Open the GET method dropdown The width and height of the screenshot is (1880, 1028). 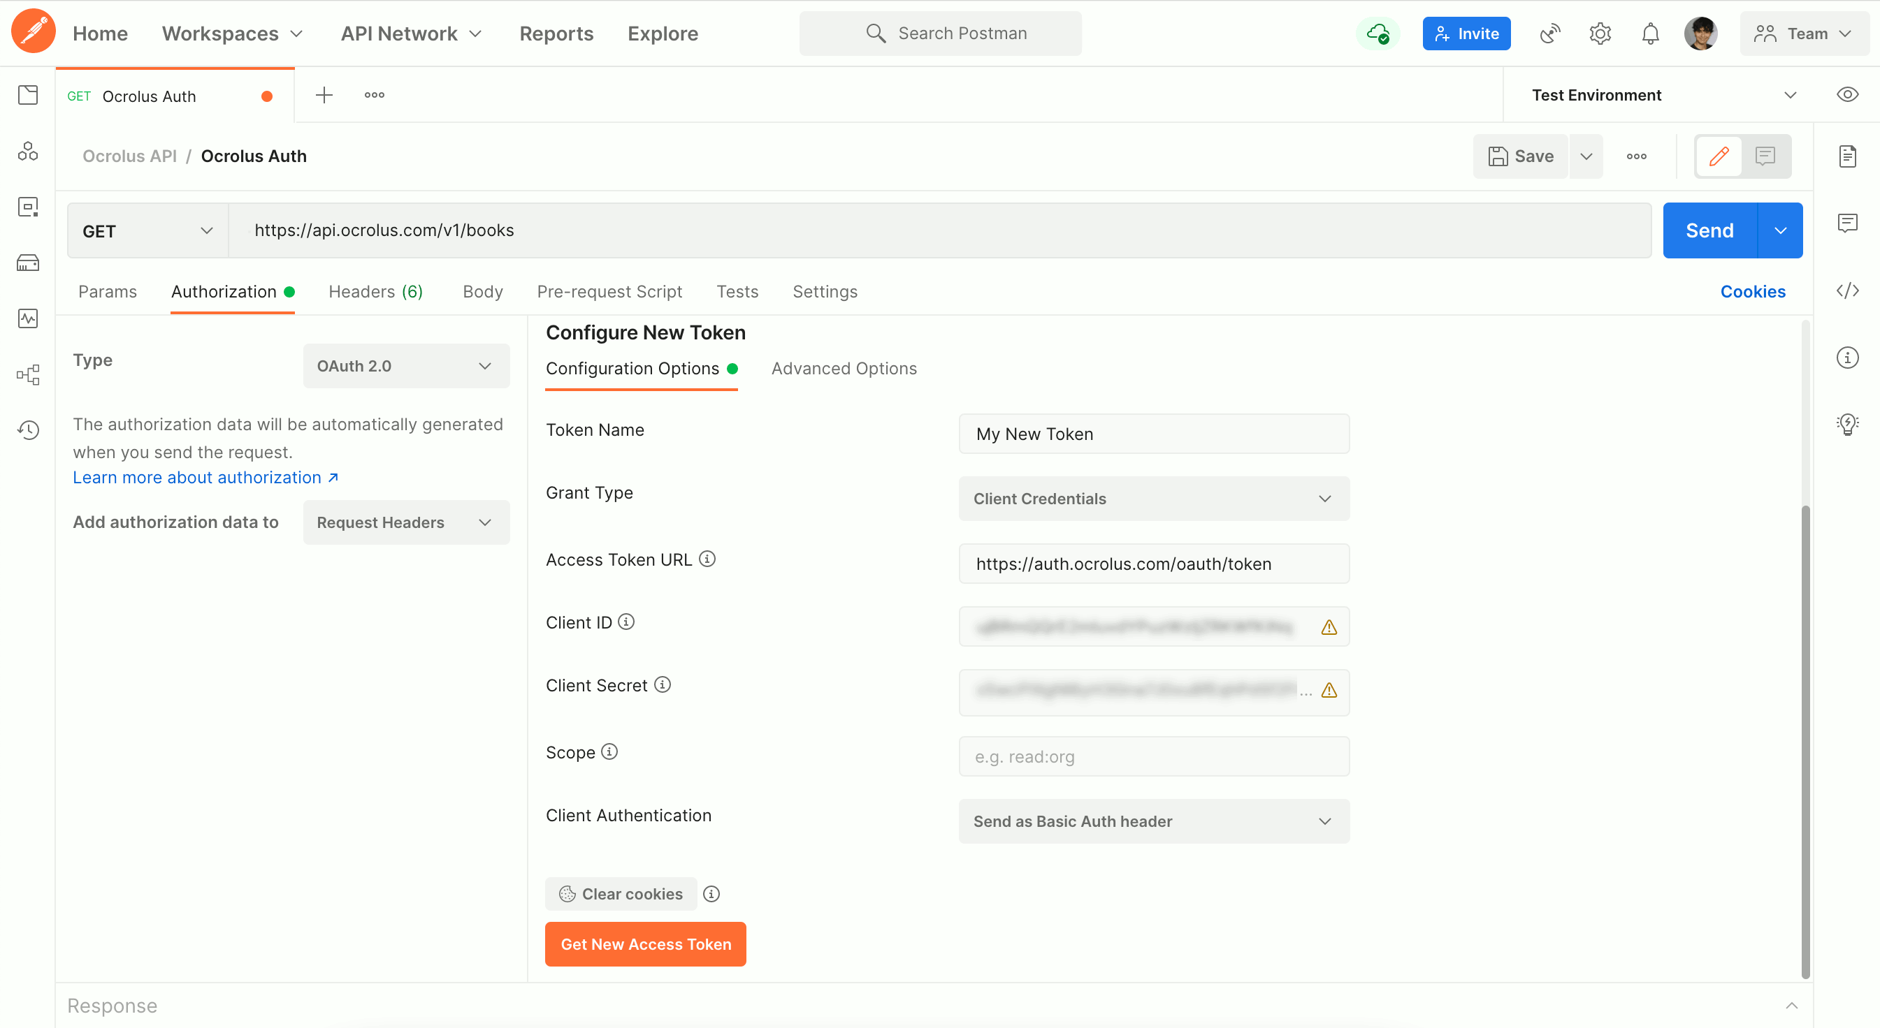147,231
